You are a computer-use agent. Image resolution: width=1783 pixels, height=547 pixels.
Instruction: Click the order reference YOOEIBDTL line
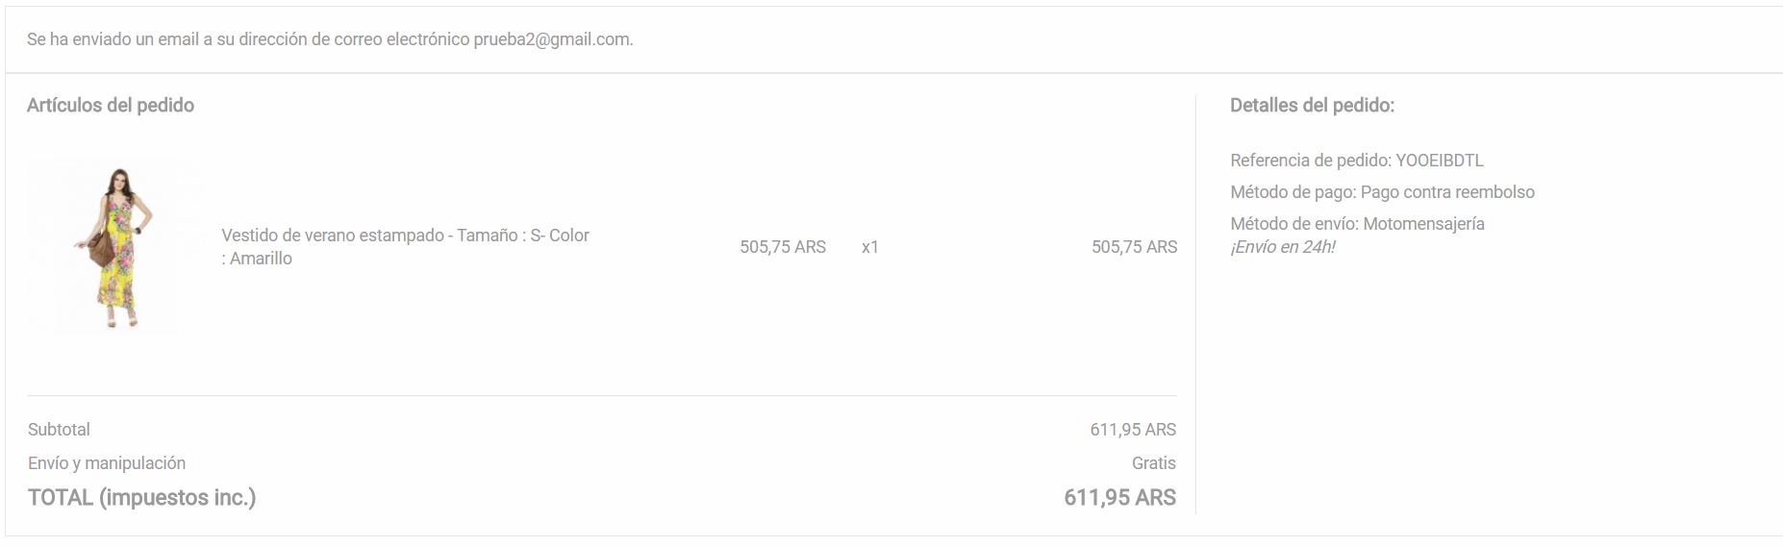(x=1356, y=161)
